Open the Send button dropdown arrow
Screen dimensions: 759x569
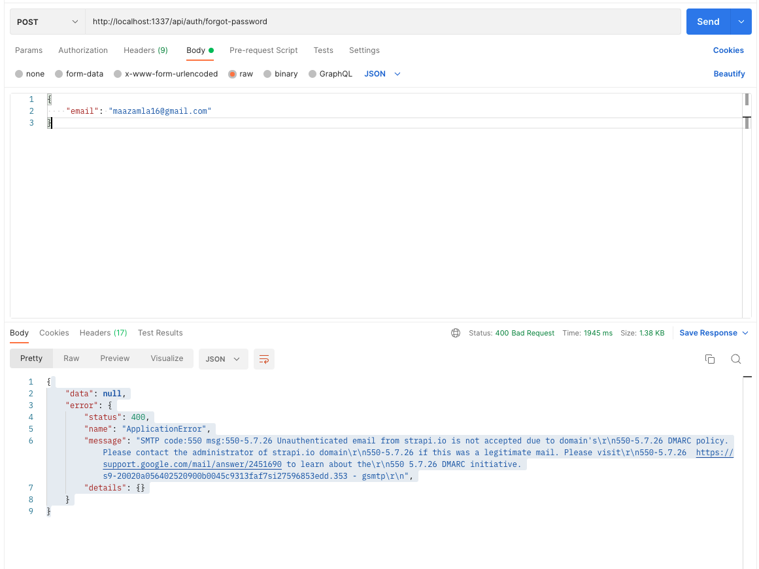741,21
